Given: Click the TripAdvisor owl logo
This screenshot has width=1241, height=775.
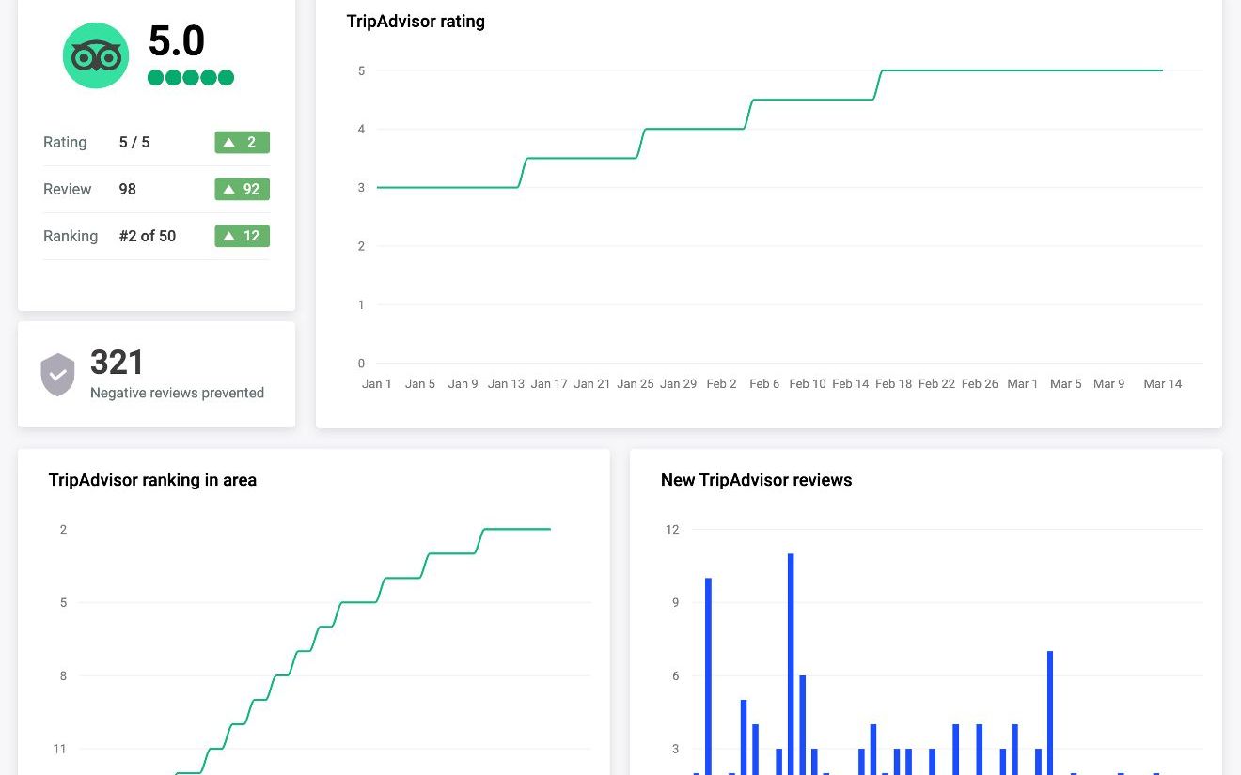Looking at the screenshot, I should pos(96,56).
